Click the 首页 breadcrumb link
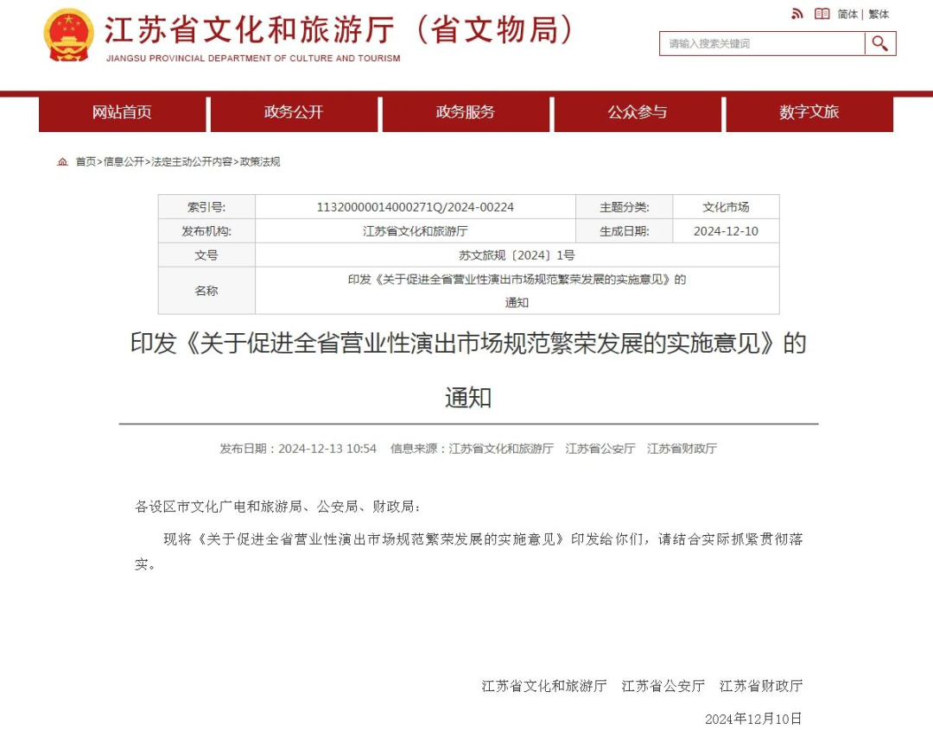The height and width of the screenshot is (730, 933). click(86, 161)
